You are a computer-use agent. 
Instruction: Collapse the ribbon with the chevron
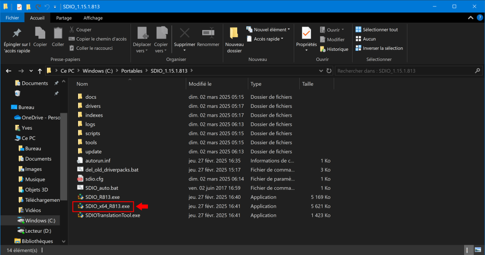click(x=471, y=18)
